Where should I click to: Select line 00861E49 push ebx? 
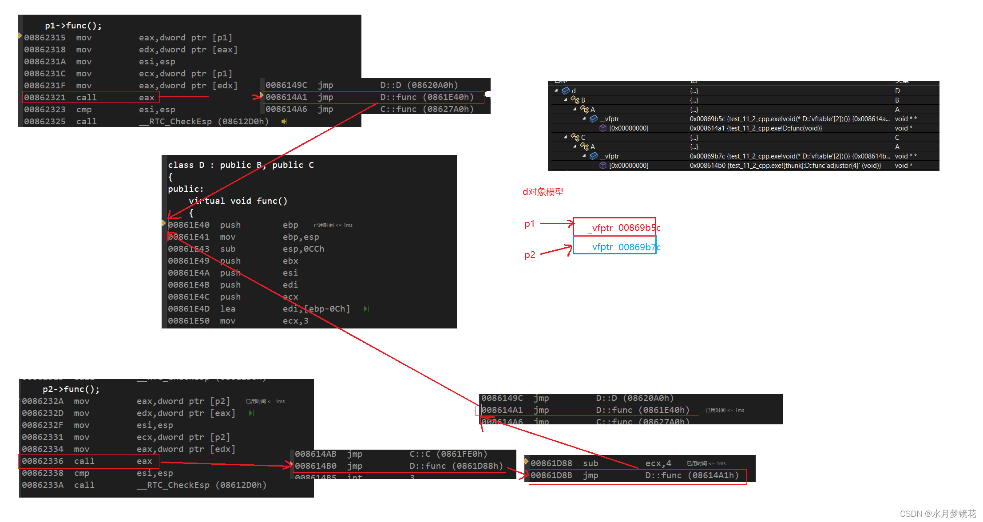(x=233, y=261)
